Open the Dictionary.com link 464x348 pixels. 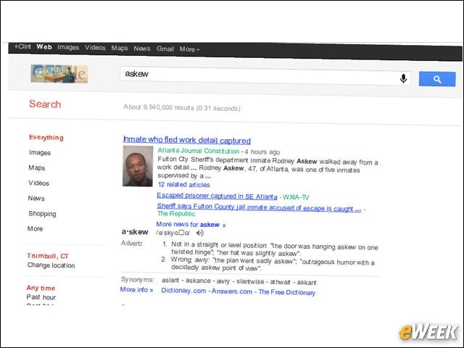[183, 291]
